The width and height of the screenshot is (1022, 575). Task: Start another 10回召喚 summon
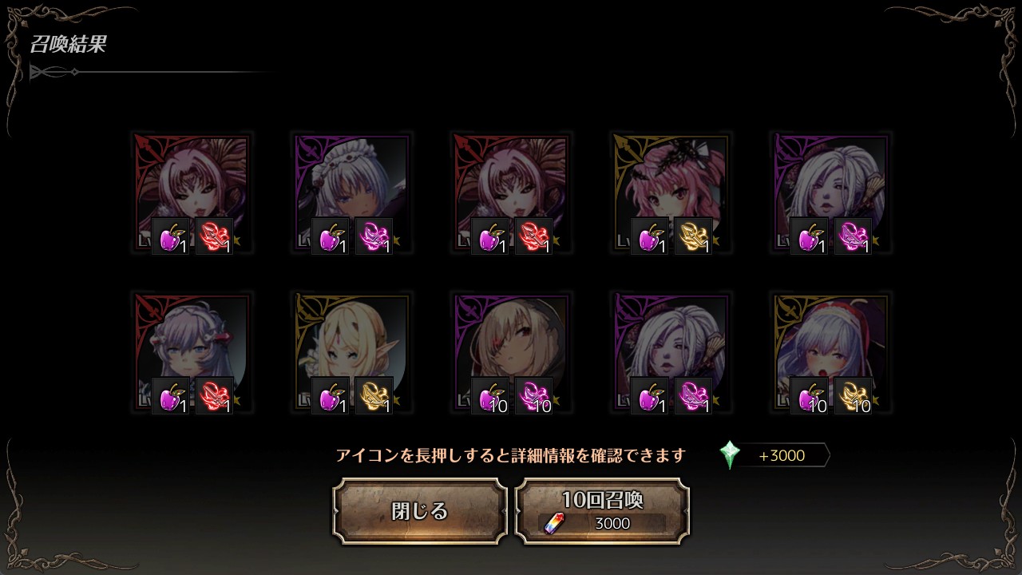(602, 511)
